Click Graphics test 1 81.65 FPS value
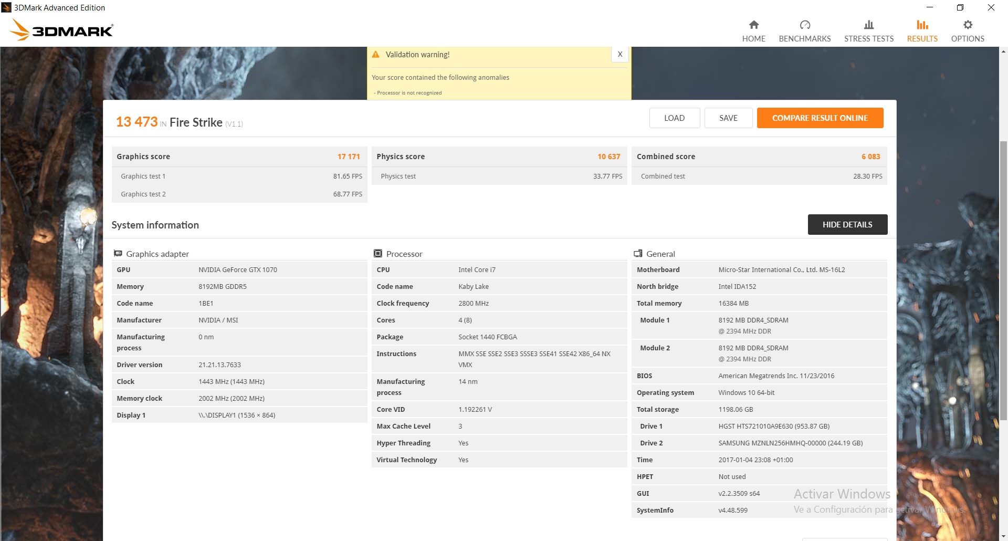 pos(348,176)
